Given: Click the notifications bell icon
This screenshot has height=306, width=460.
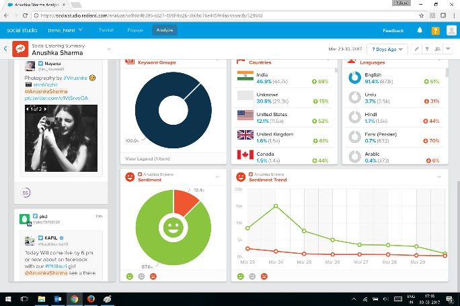Looking at the screenshot, I should pos(420,30).
